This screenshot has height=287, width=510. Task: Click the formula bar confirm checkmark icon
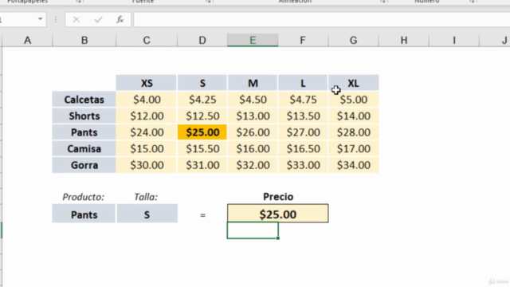click(x=98, y=20)
